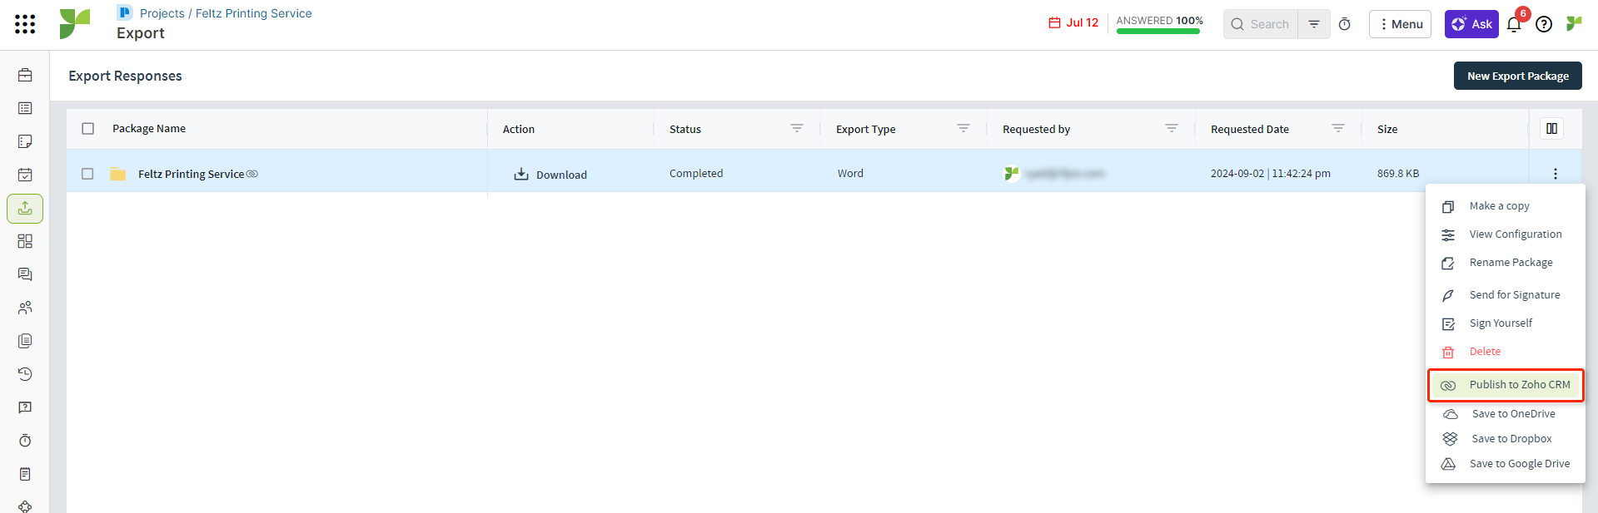Click the timer stopwatch icon in header
Screen dimensions: 1598x513
point(1344,24)
